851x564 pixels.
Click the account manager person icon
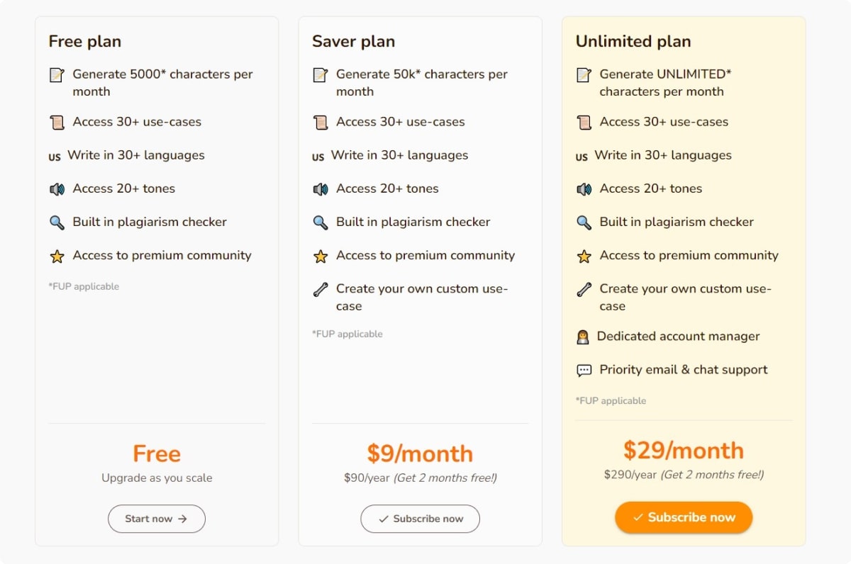coord(583,337)
